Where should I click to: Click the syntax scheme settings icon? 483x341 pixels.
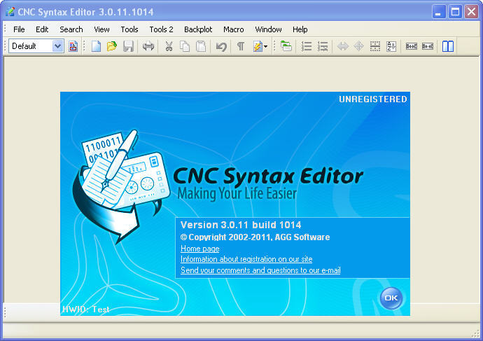pyautogui.click(x=73, y=46)
